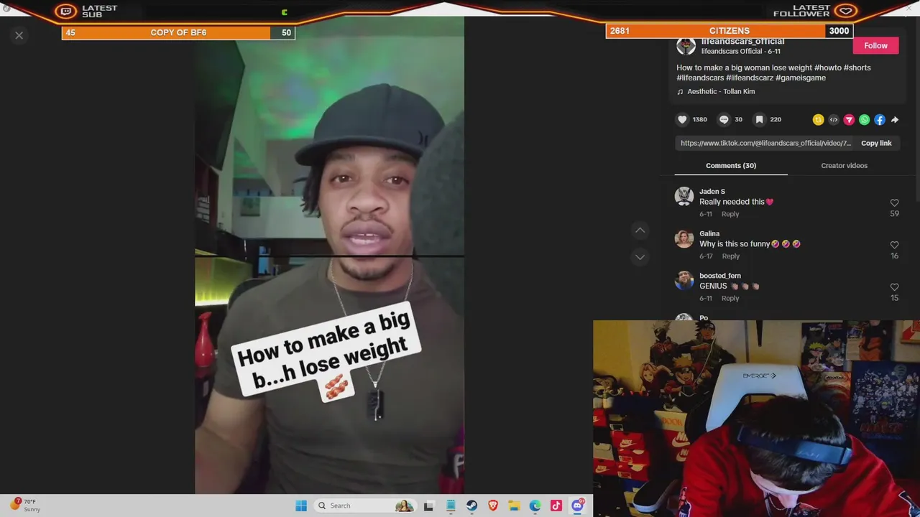Open Microsoft Edge from the taskbar
920x517 pixels.
535,506
